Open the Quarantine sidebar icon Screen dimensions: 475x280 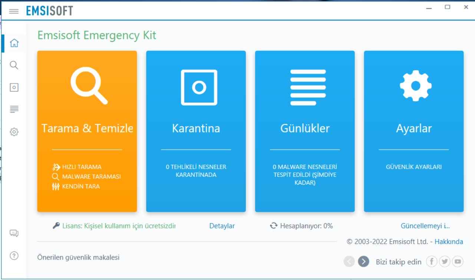point(14,88)
